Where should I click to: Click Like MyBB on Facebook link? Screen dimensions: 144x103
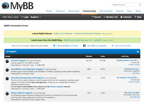pos(97,46)
